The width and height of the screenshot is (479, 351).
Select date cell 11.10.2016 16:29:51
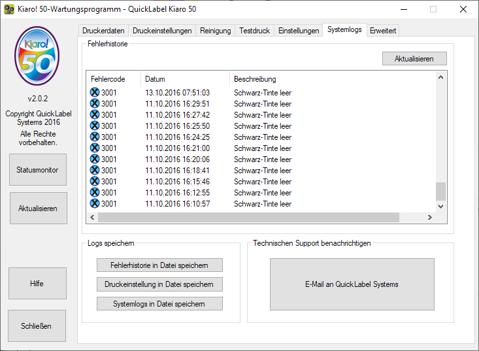[177, 104]
